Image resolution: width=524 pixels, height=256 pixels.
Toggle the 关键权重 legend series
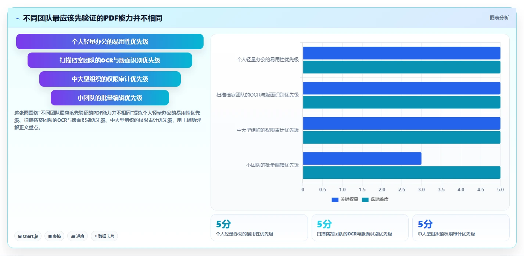(x=345, y=199)
